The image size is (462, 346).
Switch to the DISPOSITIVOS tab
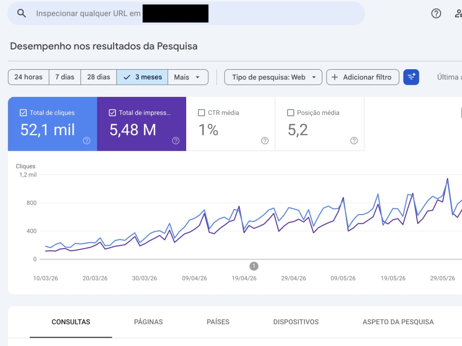(x=296, y=322)
